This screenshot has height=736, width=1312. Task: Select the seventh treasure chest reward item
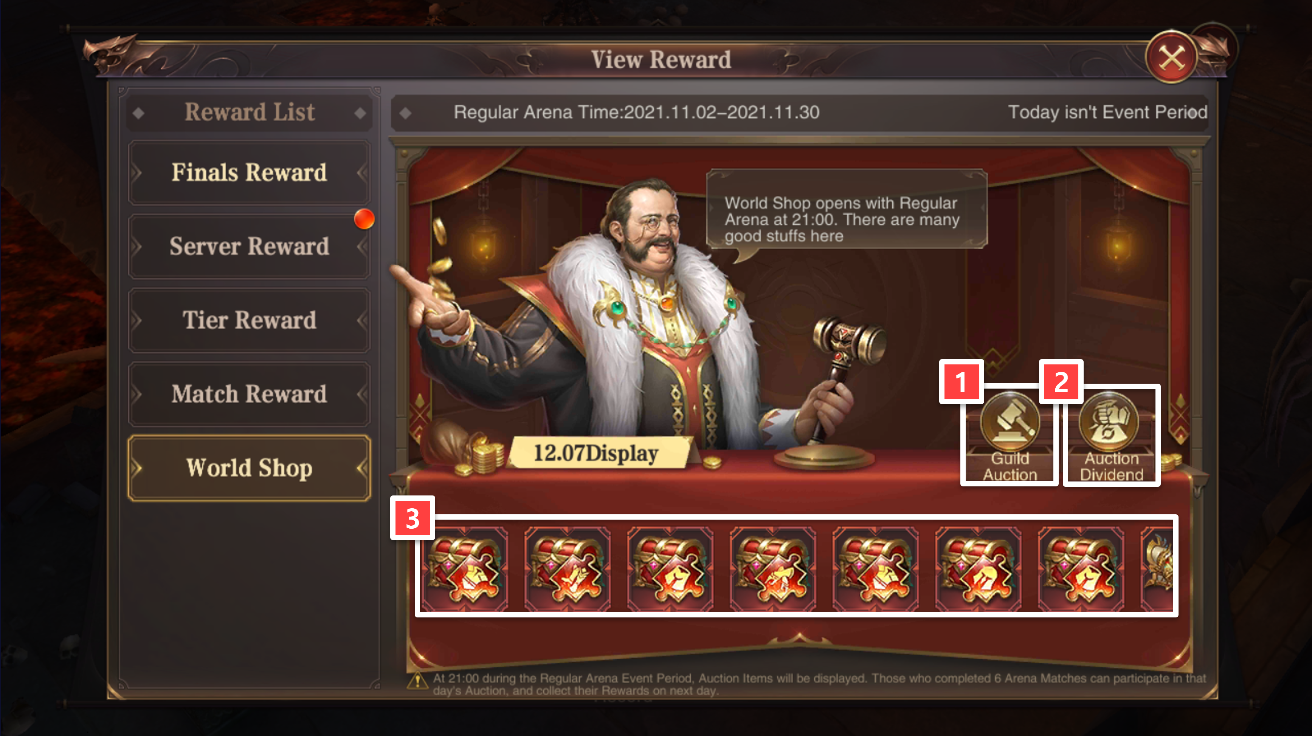coord(1081,569)
